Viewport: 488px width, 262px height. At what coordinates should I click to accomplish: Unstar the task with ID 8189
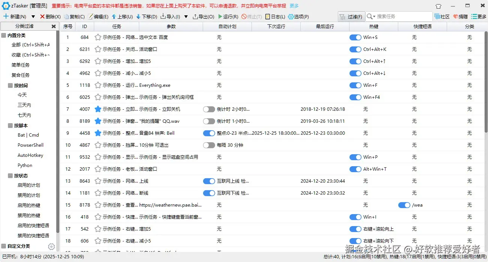pyautogui.click(x=98, y=121)
